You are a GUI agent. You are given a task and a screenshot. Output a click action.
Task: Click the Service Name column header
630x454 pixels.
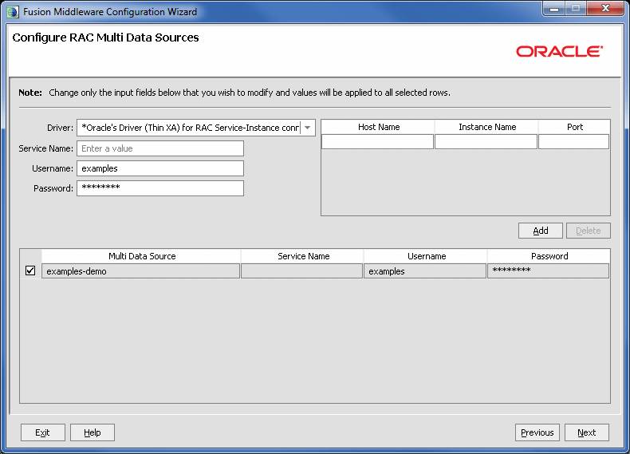(x=302, y=256)
